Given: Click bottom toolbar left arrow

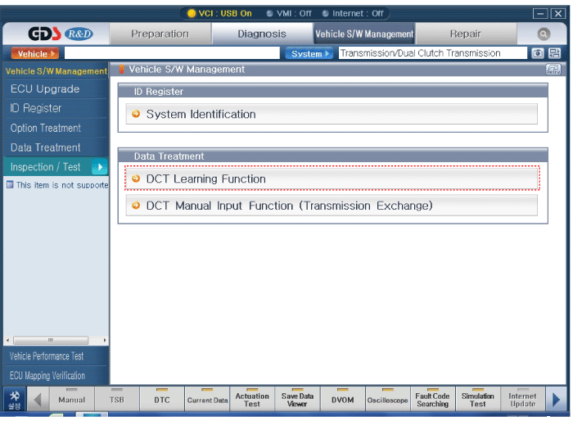Looking at the screenshot, I should coord(38,400).
